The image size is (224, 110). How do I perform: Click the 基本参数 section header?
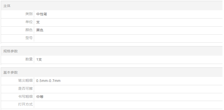click(x=11, y=72)
